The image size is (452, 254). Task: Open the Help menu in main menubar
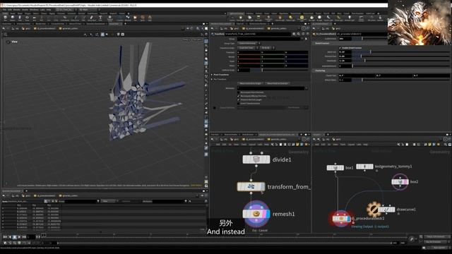click(x=49, y=9)
